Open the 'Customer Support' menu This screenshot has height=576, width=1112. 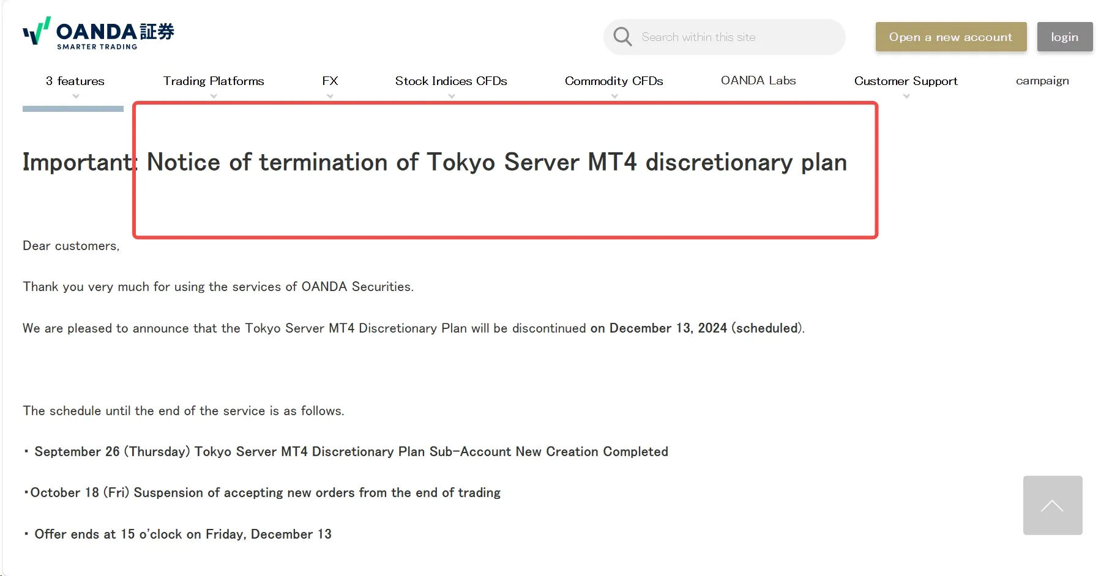coord(906,81)
